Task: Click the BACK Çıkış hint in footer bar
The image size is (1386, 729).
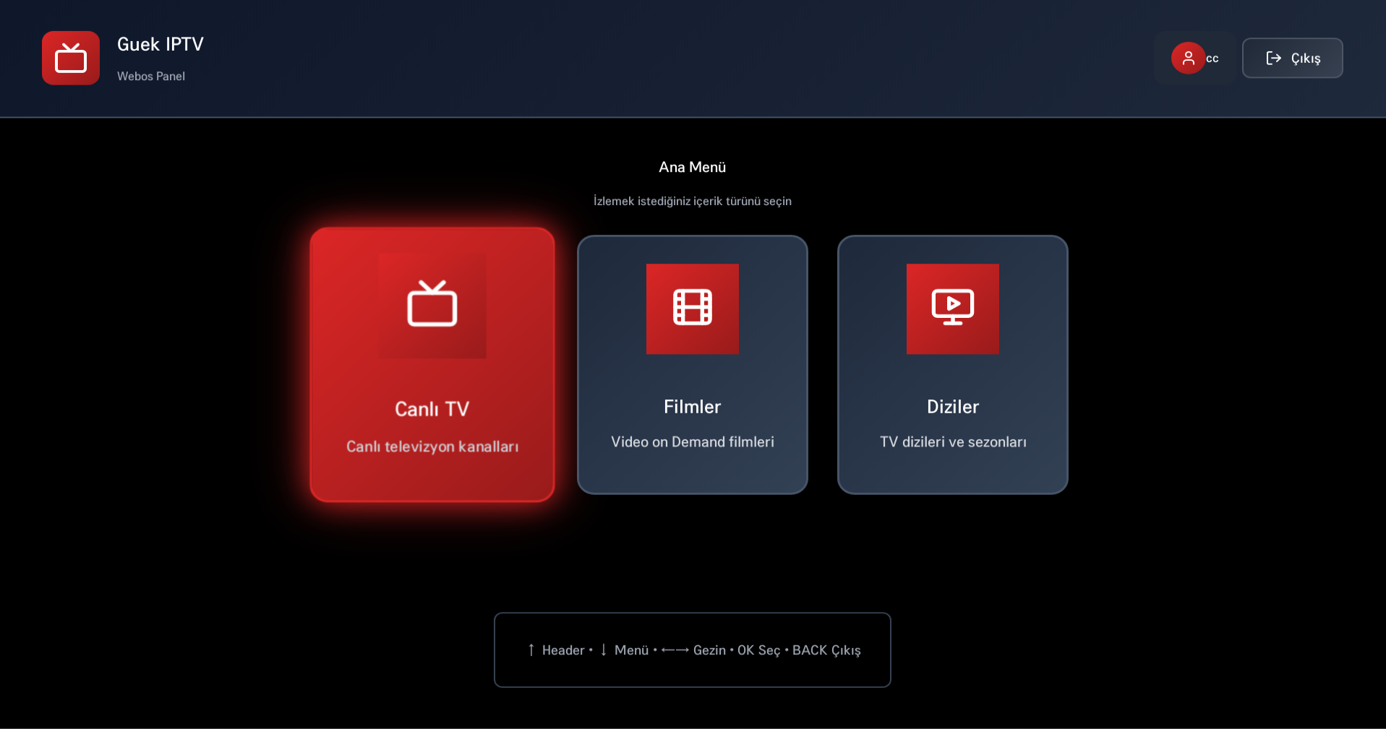Action: coord(826,650)
